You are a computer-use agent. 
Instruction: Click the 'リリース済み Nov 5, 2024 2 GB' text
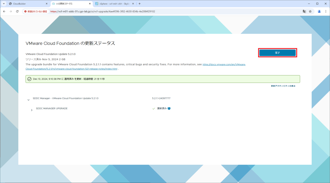(x=45, y=59)
